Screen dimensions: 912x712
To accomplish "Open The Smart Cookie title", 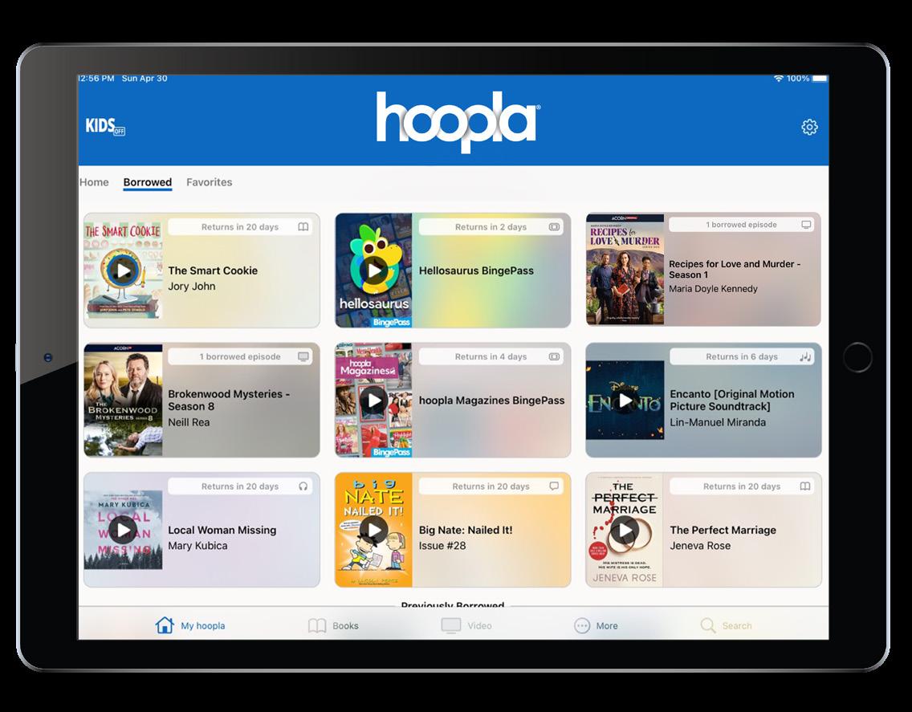I will pyautogui.click(x=213, y=271).
